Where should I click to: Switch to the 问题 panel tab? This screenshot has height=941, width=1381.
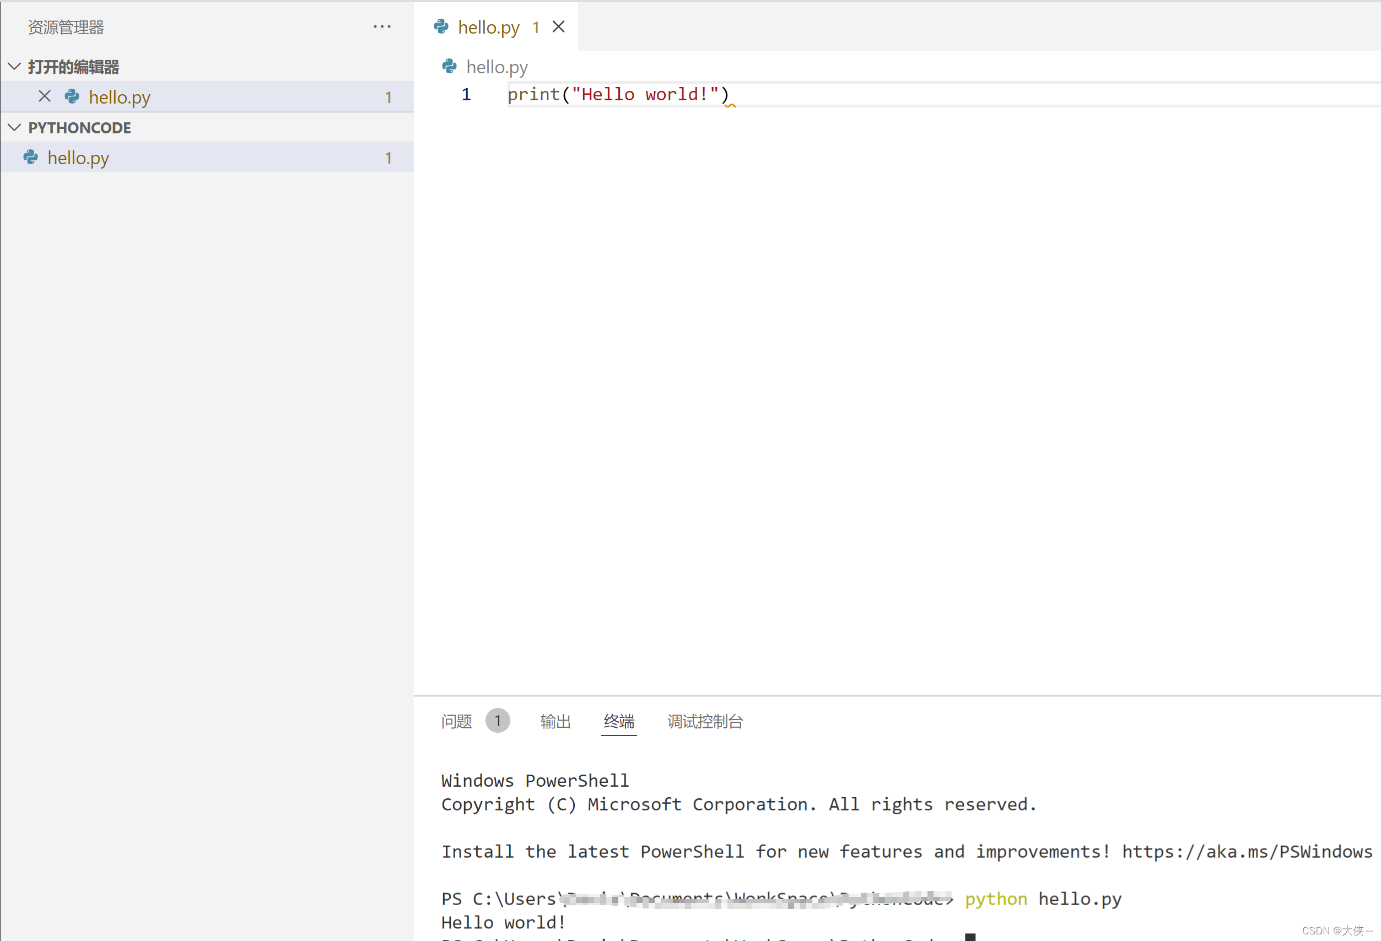[456, 721]
